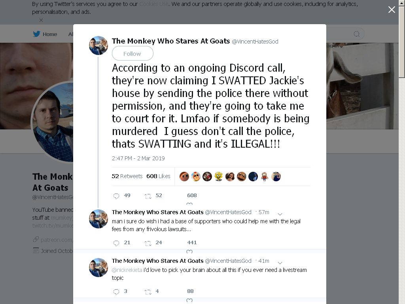Click the retweet icon with 52 count
405x304 pixels.
pos(148,196)
